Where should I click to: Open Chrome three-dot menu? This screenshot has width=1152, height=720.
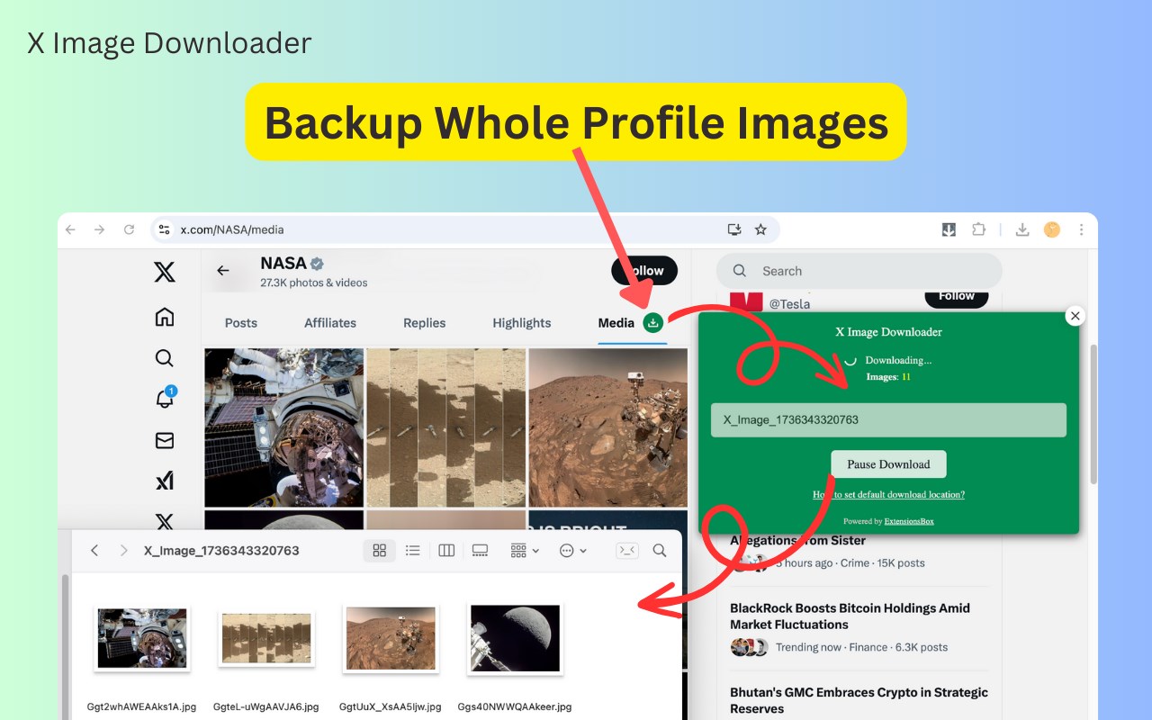[x=1081, y=229]
